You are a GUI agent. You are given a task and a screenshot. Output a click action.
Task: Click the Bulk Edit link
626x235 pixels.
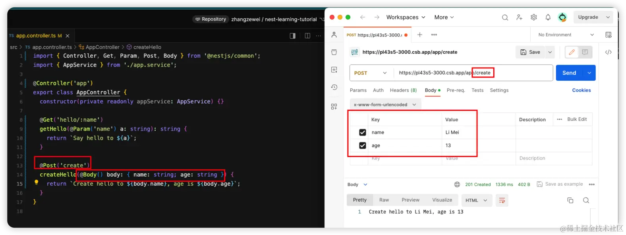tap(577, 119)
